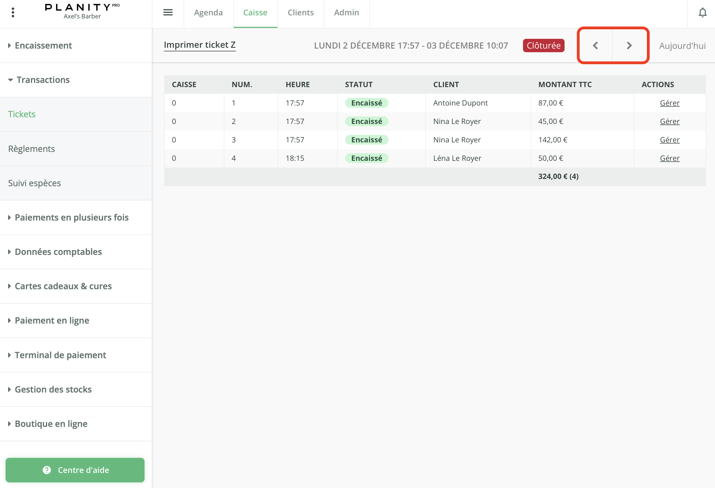This screenshot has height=488, width=715.
Task: Jump to Aujourd'hui
Action: (x=682, y=46)
